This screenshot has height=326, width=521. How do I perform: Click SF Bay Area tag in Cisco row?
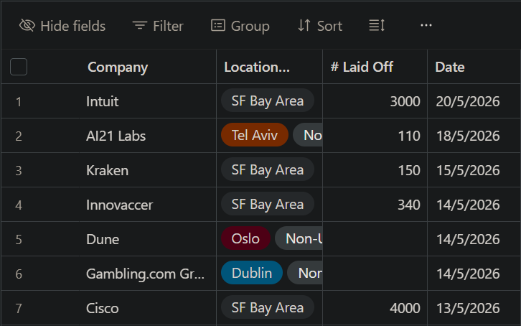pos(268,307)
